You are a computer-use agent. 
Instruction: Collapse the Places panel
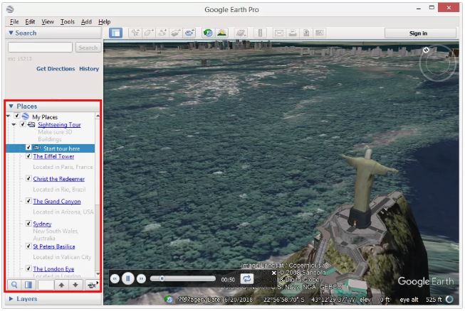pos(11,106)
